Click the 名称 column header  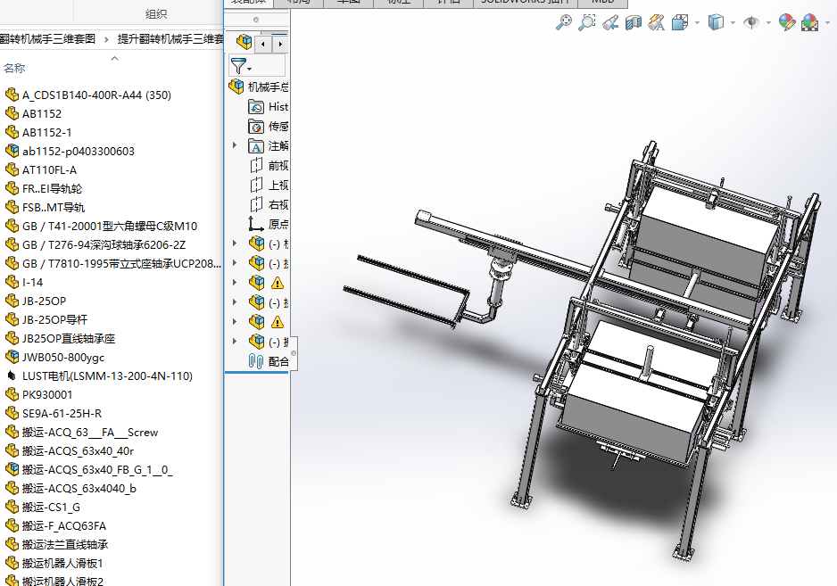(x=14, y=69)
